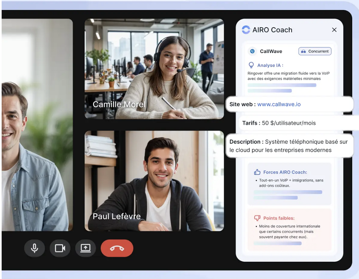Hang up with the red phone button
The width and height of the screenshot is (359, 279).
click(x=117, y=248)
